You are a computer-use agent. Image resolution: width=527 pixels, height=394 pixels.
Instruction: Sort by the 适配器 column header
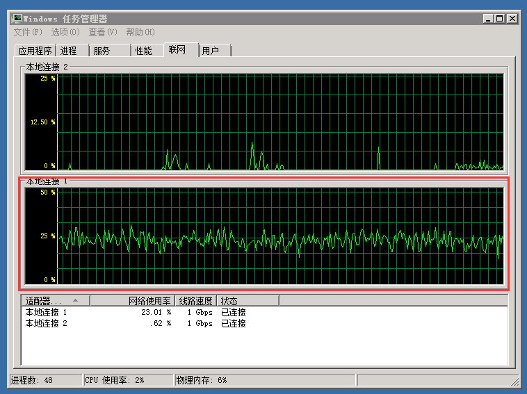56,301
